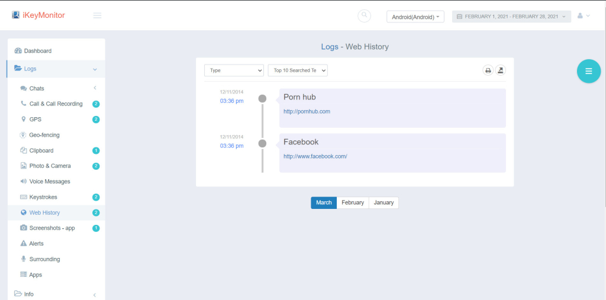Open Screenshots - app logs
Image resolution: width=606 pixels, height=300 pixels.
tap(52, 228)
